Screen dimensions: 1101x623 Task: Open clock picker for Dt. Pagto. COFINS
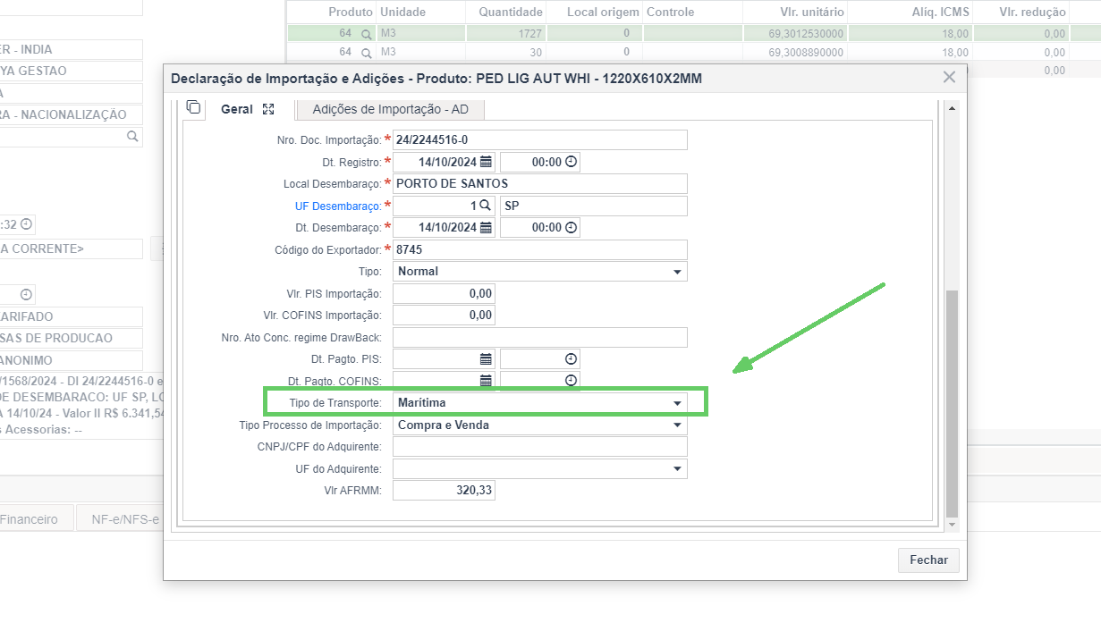pyautogui.click(x=571, y=380)
